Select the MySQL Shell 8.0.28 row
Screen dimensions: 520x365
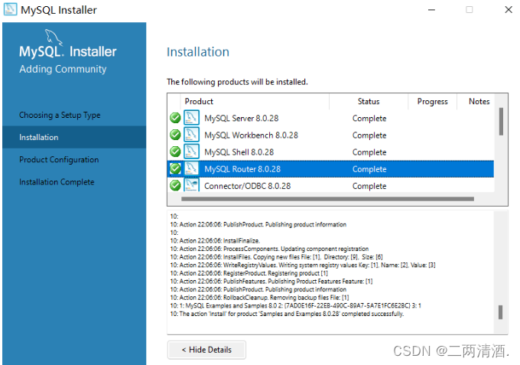tap(331, 152)
